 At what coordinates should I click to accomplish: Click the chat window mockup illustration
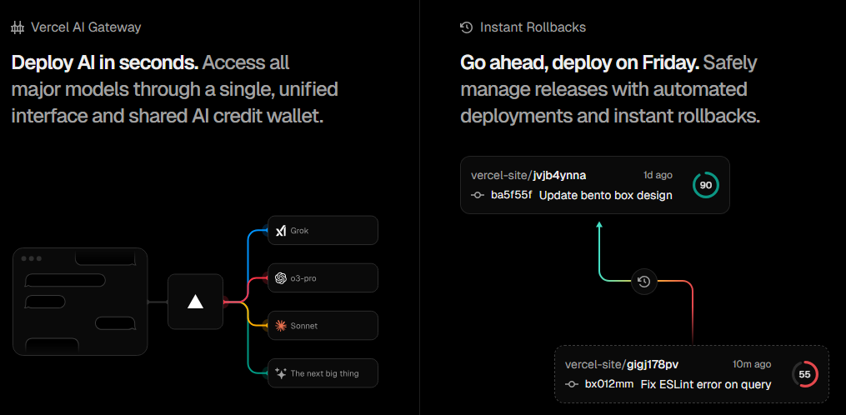tap(80, 302)
